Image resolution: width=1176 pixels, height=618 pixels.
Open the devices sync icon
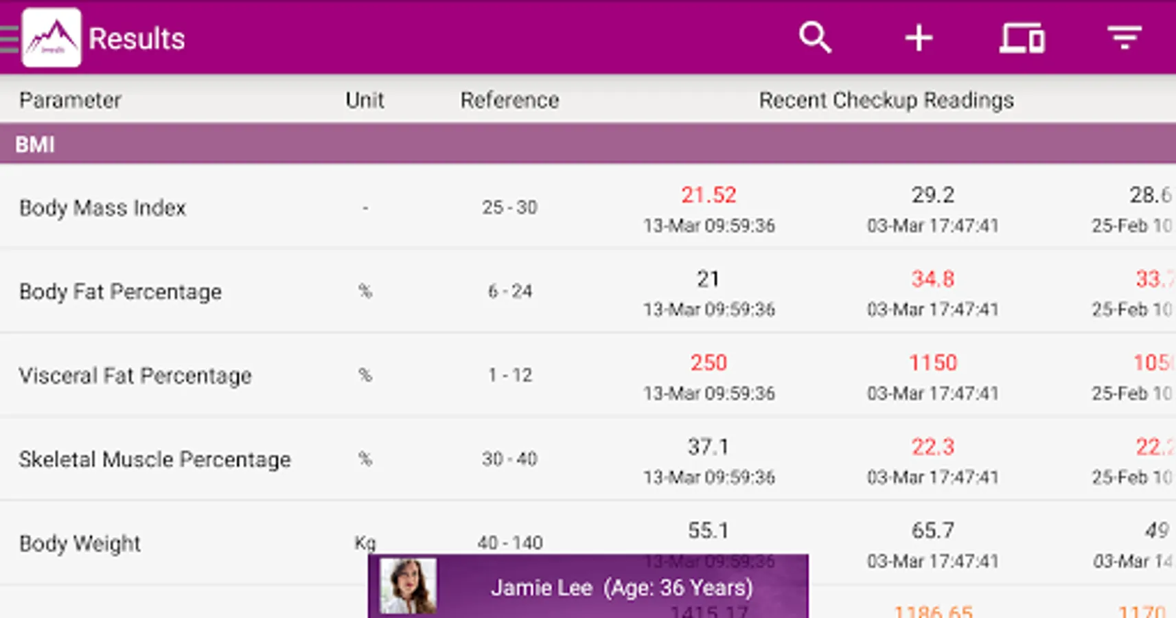pos(1022,38)
